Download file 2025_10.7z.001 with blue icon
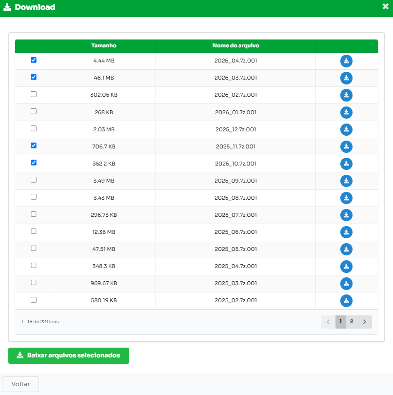Viewport: 393px width, 395px height. pyautogui.click(x=346, y=164)
